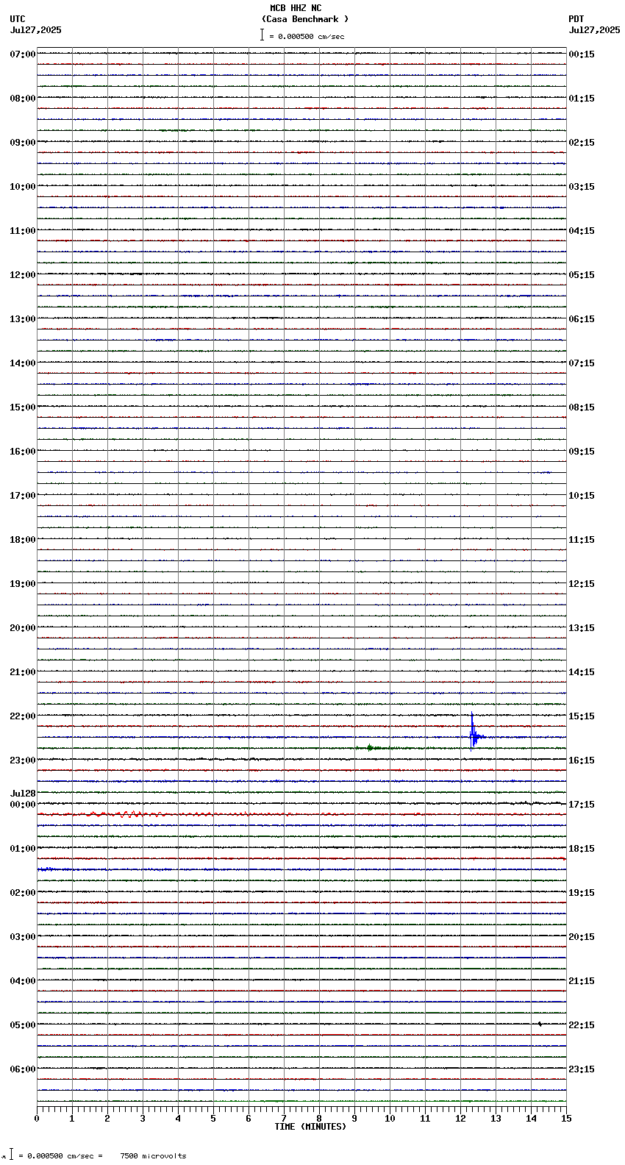The image size is (625, 1165).
Task: Click the UTC row label '22:00'
Action: point(23,716)
